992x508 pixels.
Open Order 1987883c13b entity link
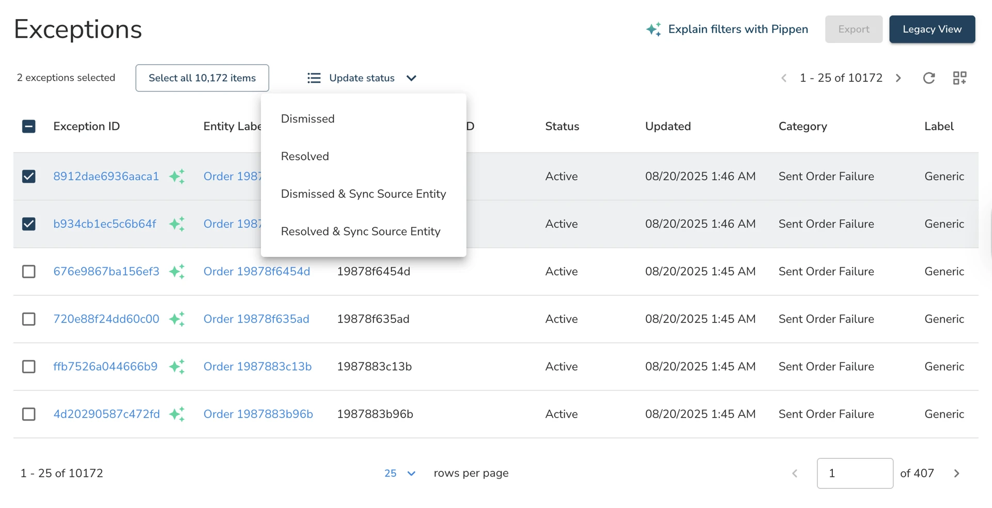coord(257,366)
